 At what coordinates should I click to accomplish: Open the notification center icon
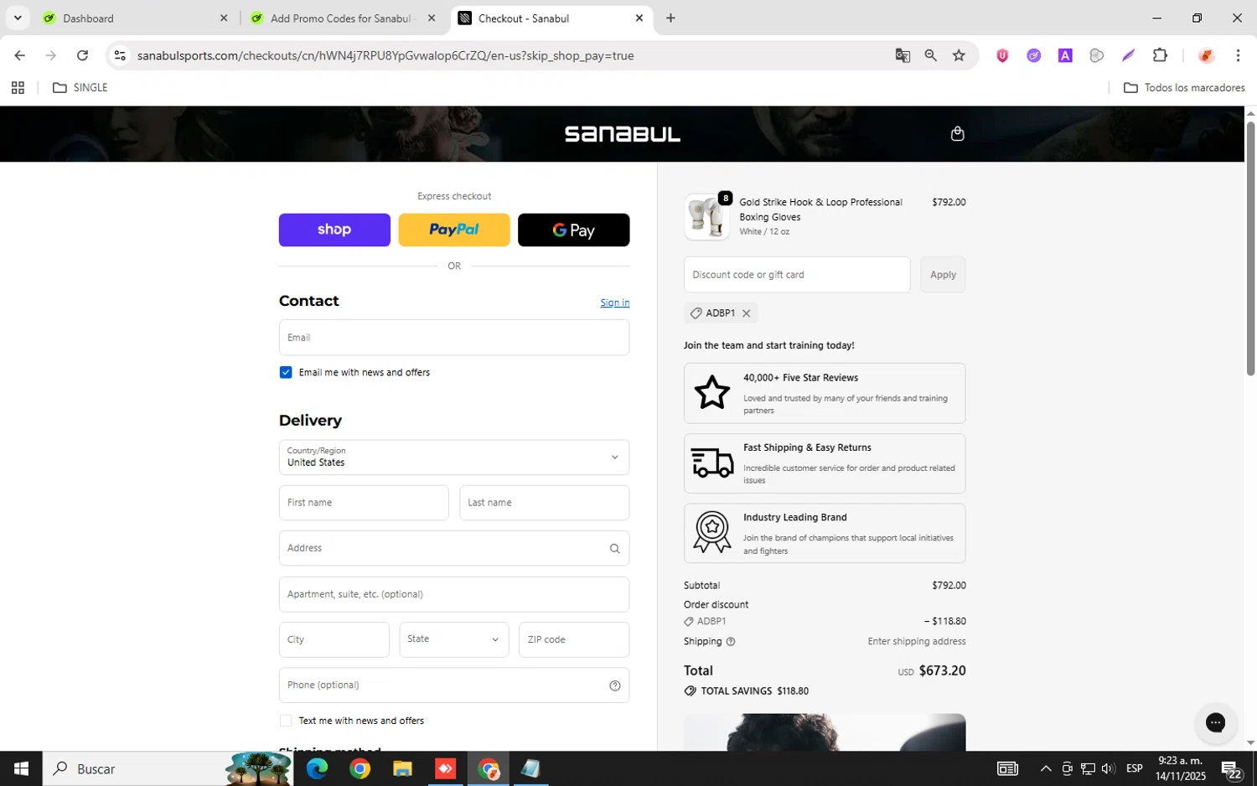point(1231,768)
